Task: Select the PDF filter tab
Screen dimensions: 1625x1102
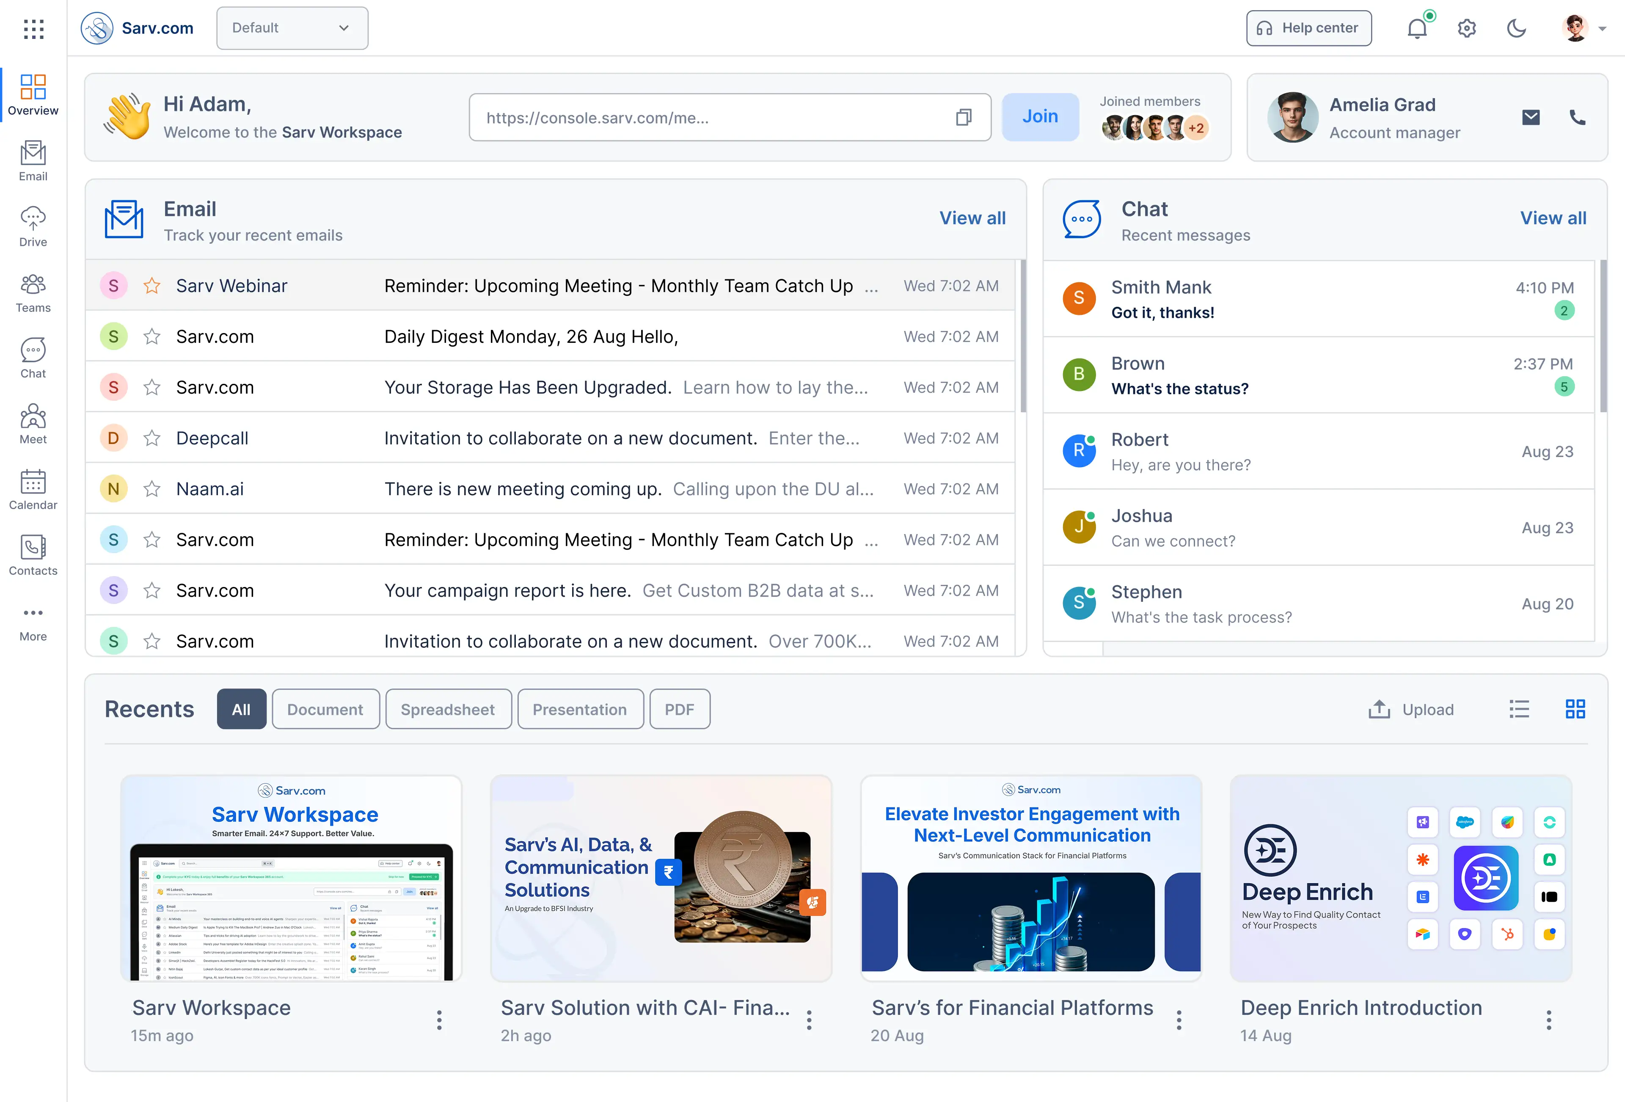Action: (x=679, y=709)
